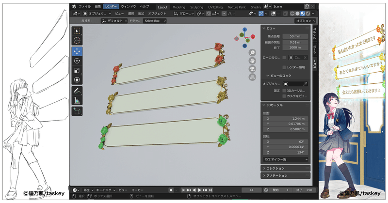Toggle the camera view icon
388x203 pixels.
pyautogui.click(x=252, y=69)
